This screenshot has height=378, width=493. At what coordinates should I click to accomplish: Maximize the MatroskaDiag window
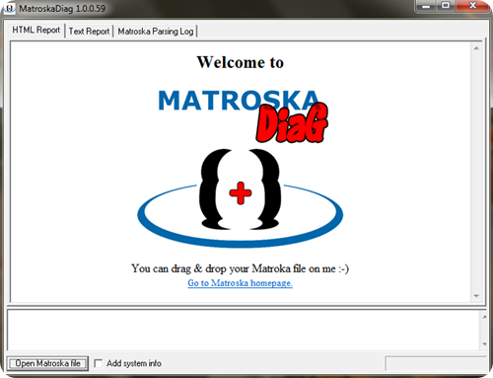[446, 6]
